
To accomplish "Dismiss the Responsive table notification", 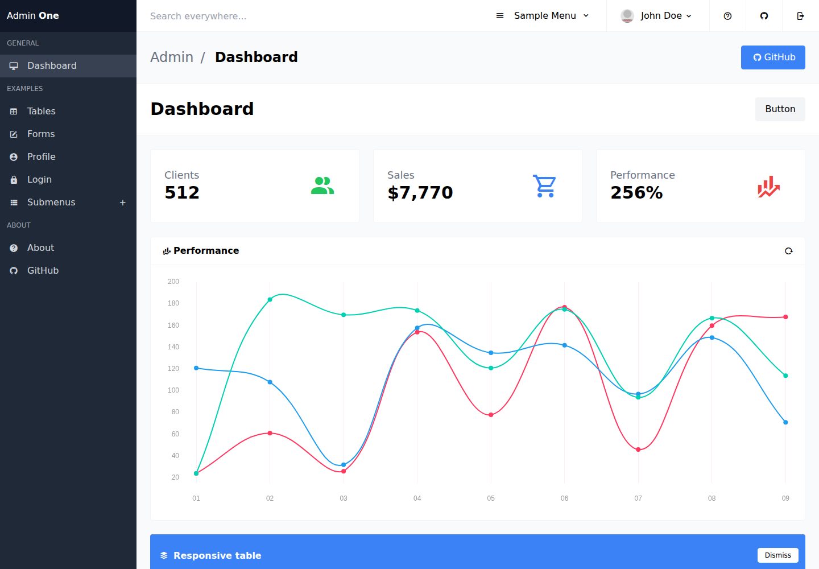I will pyautogui.click(x=777, y=555).
